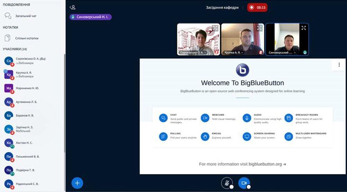Click Мариненко Н. Ю. avatar
347x192 pixels.
click(x=9, y=88)
